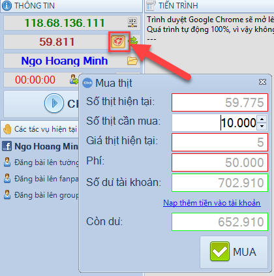Click the Giá thịt hiện tại field
274x276 pixels.
click(x=220, y=142)
